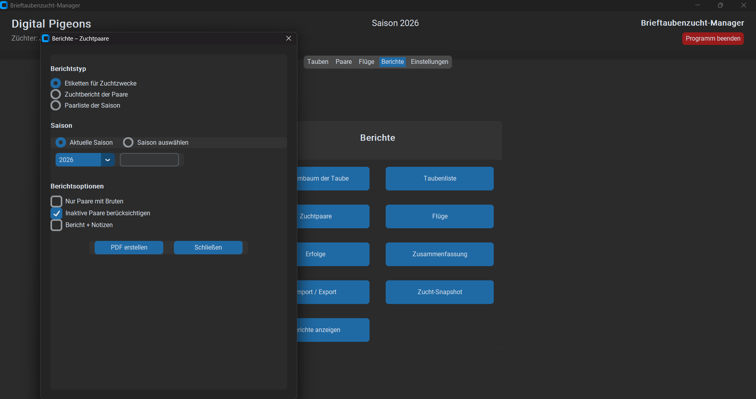This screenshot has height=399, width=756.
Task: Open the Flüge report button
Action: [x=440, y=216]
